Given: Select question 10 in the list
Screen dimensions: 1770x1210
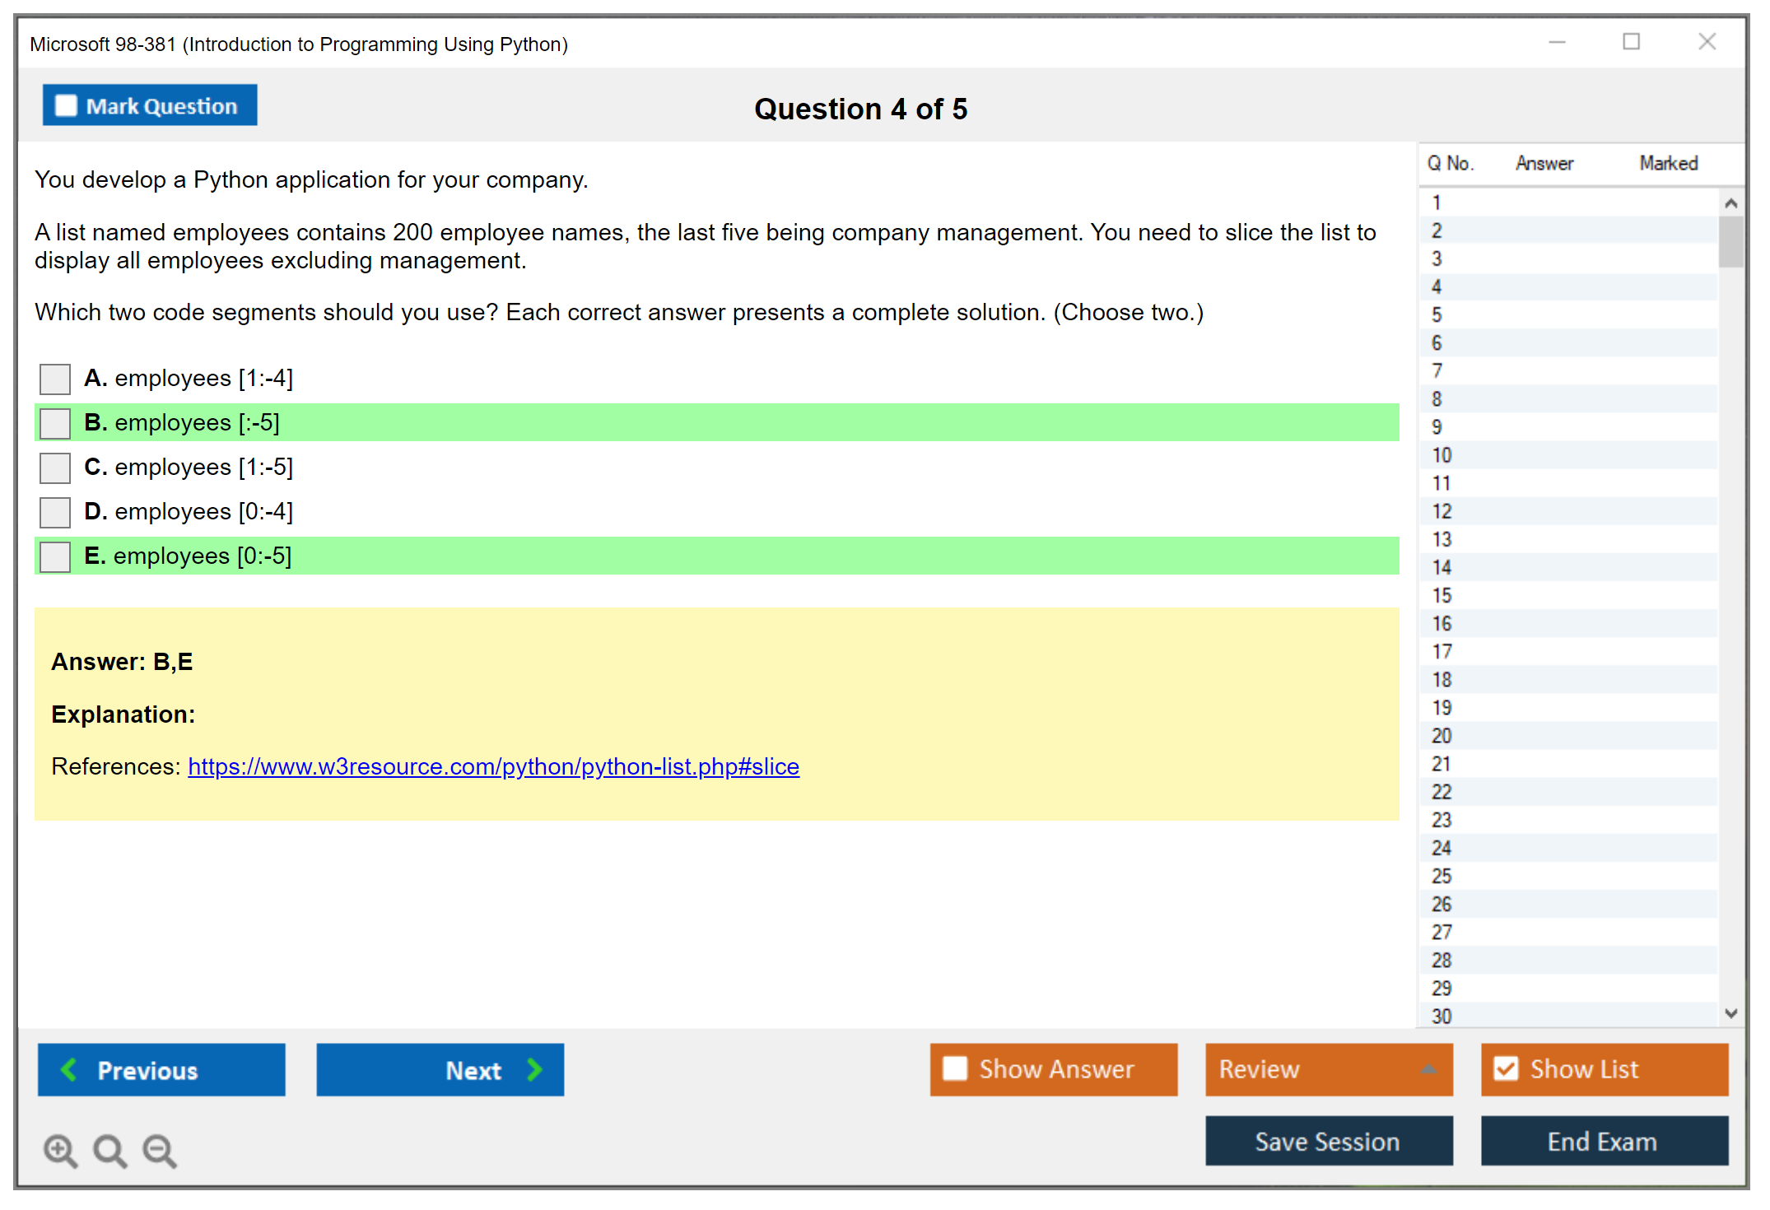Looking at the screenshot, I should tap(1442, 455).
